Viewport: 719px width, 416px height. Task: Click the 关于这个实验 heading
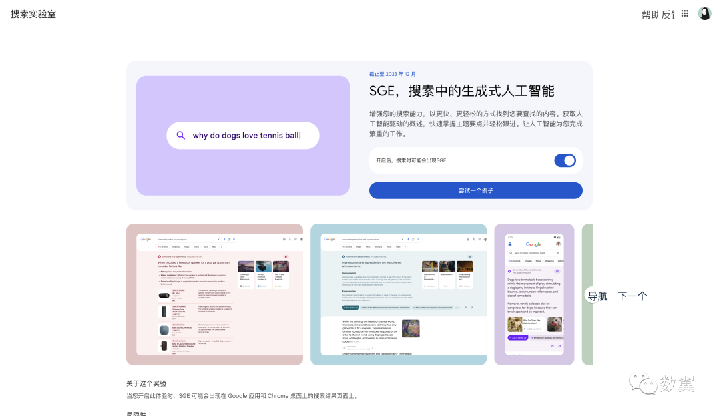(x=146, y=383)
